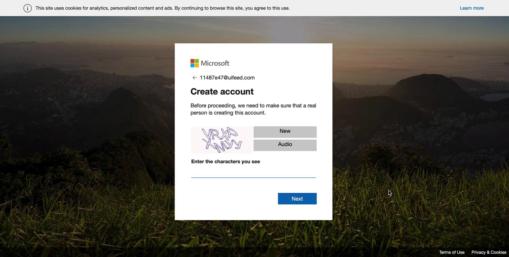509x257 pixels.
Task: Click the info icon in cookie banner
Action: click(x=28, y=8)
